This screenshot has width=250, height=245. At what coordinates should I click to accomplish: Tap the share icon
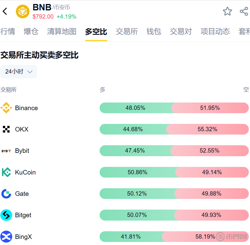(x=244, y=12)
